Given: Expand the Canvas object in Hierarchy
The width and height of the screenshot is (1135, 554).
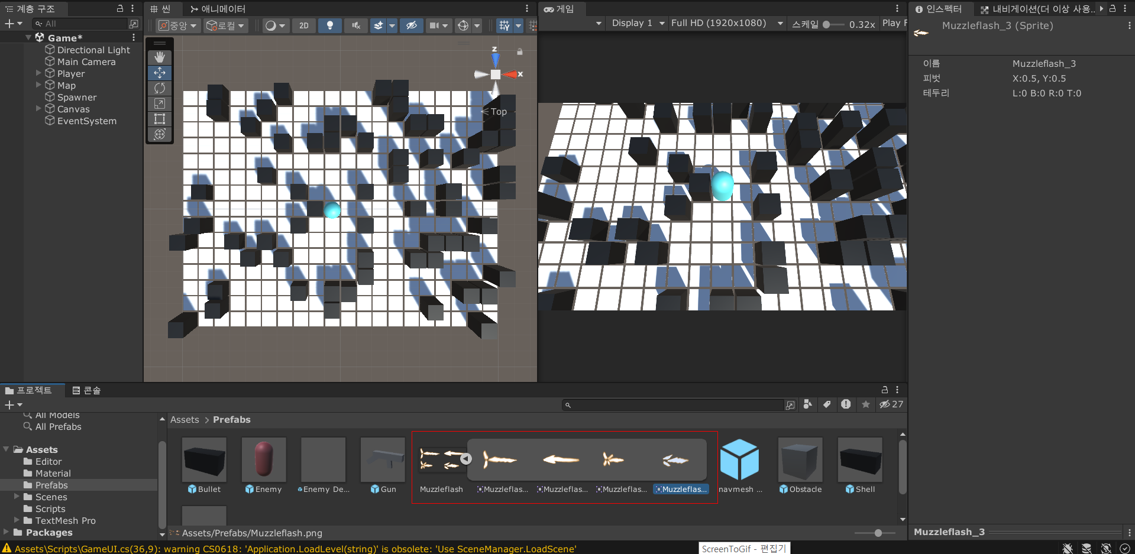Looking at the screenshot, I should 38,109.
